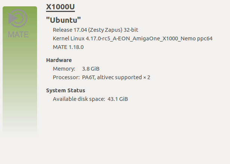Click the "Ubuntu" distribution title
Viewport: 230px width, 164px height.
click(64, 20)
